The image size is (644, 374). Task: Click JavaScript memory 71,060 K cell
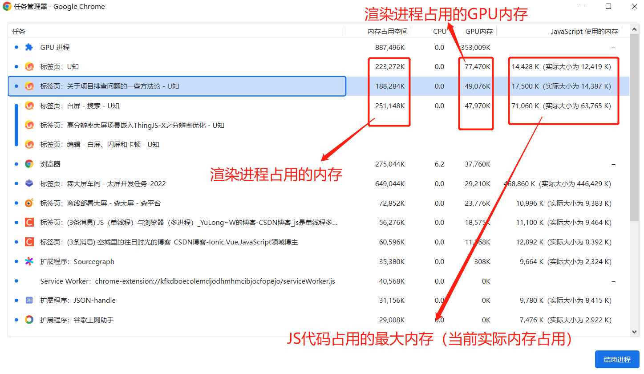click(x=561, y=106)
